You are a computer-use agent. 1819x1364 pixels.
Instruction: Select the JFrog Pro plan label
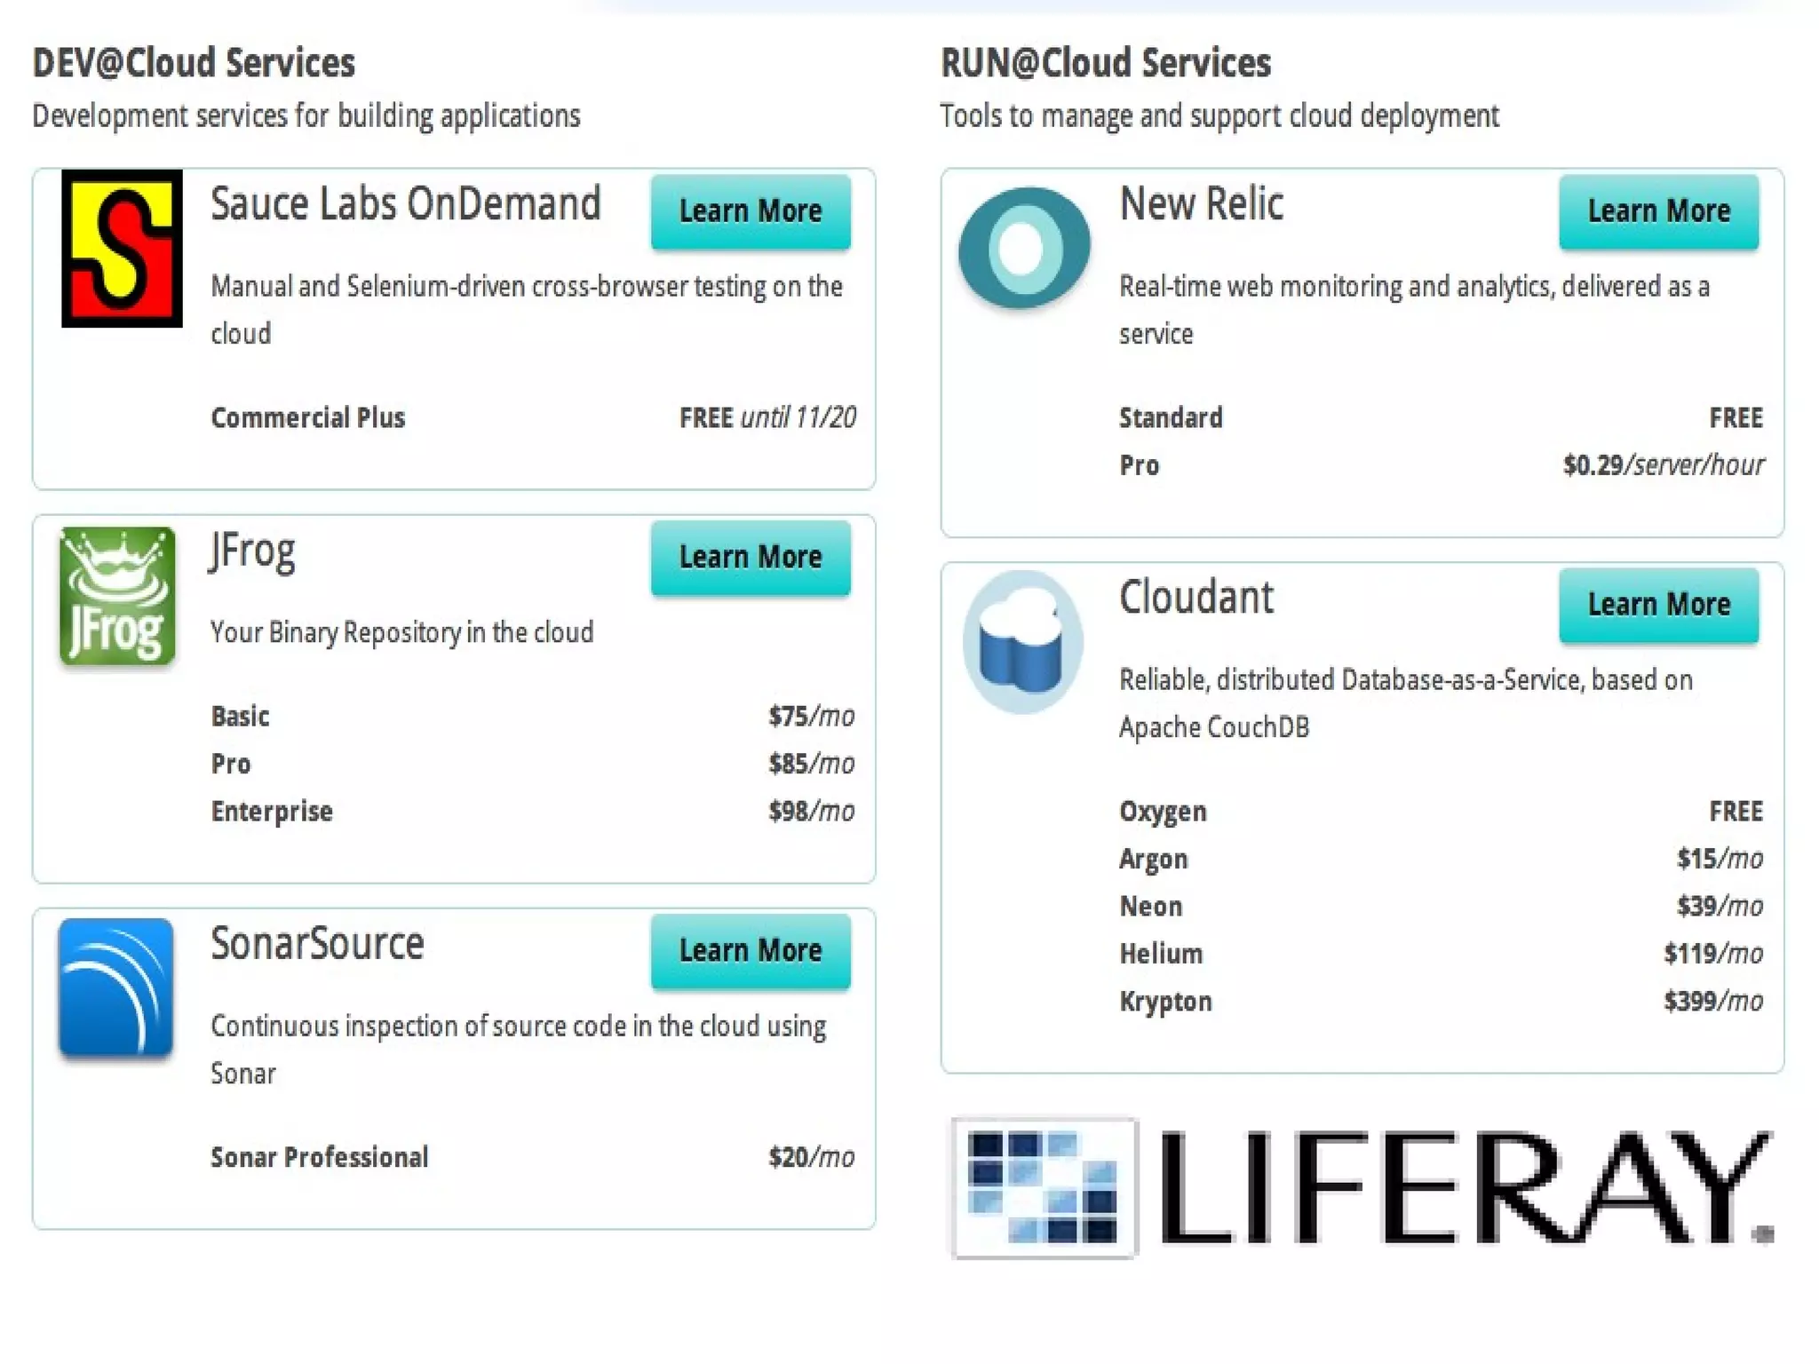tap(231, 764)
